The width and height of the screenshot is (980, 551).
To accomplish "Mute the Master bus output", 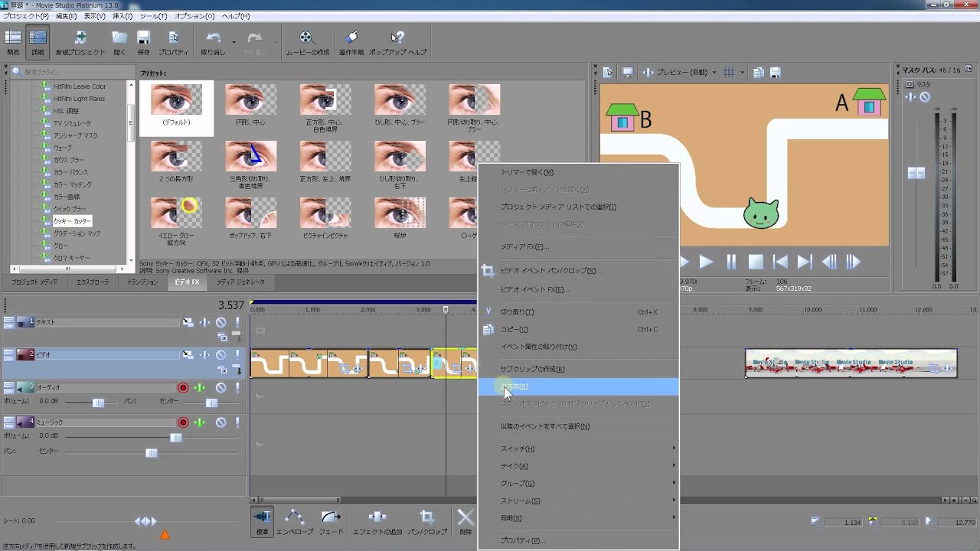I will pos(925,97).
